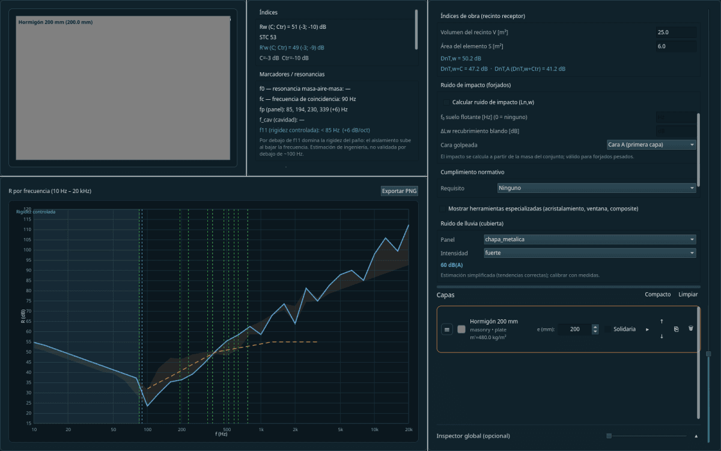Move Hormigón layer up with arrow

(x=662, y=322)
